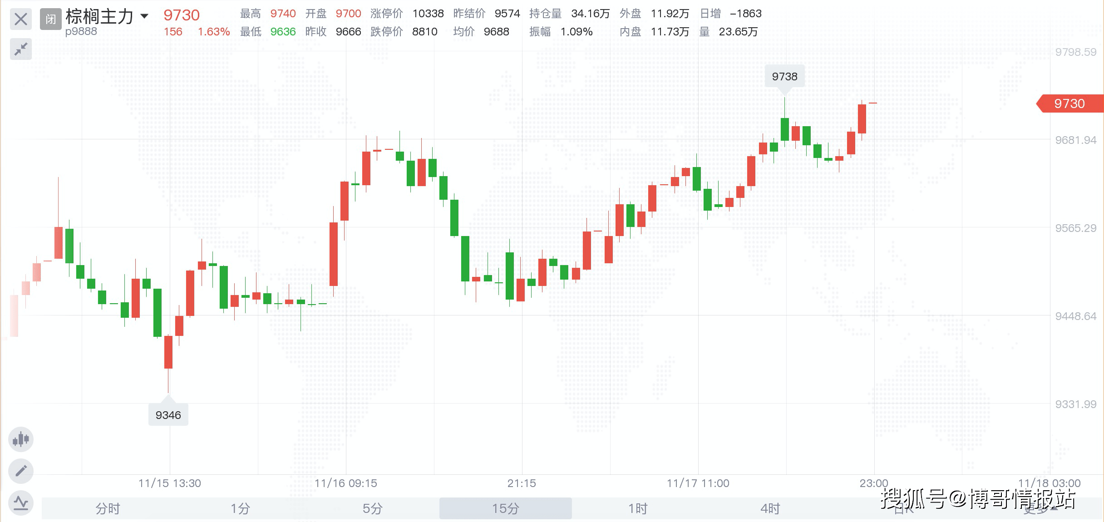Click the 9798.59 price axis label
1104x522 pixels.
[x=1076, y=52]
